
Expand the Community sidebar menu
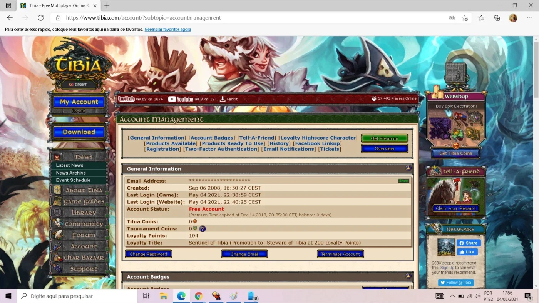coord(79,224)
